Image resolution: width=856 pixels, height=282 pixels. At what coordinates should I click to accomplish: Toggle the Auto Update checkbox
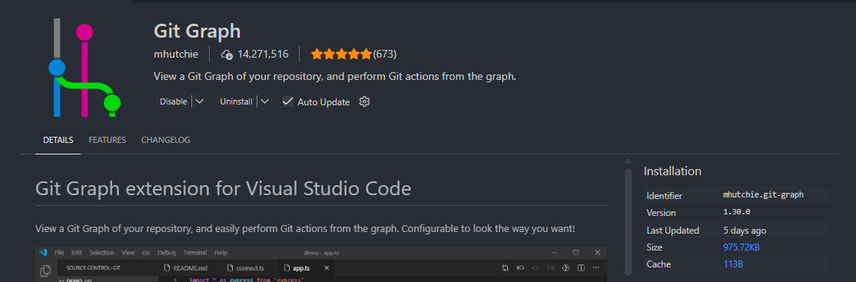click(287, 101)
